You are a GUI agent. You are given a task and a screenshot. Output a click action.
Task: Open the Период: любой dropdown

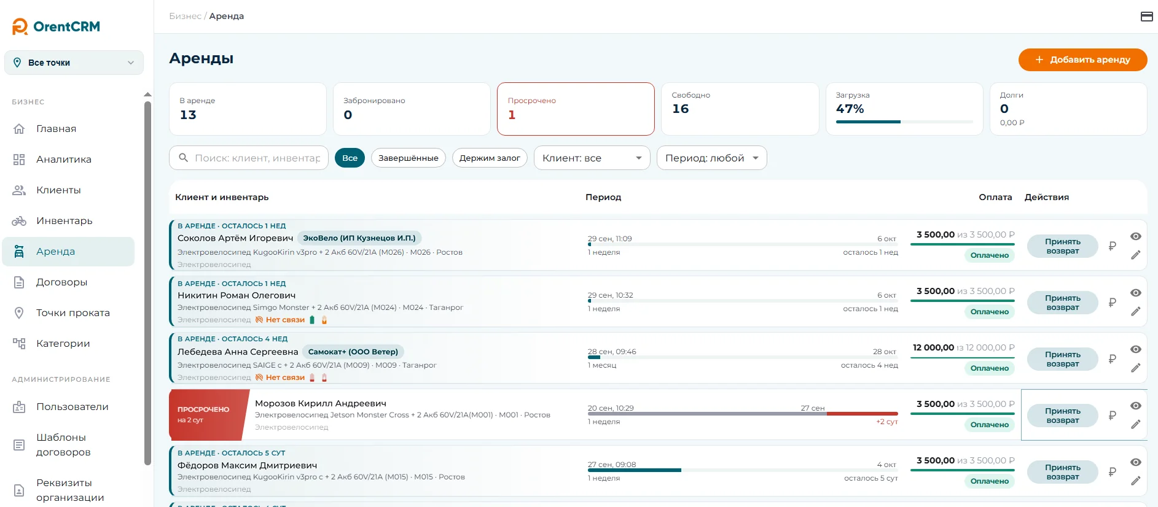pos(711,158)
